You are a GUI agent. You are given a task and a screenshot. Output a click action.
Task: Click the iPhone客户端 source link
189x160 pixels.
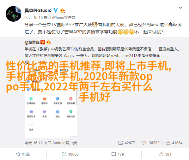coord(64,18)
